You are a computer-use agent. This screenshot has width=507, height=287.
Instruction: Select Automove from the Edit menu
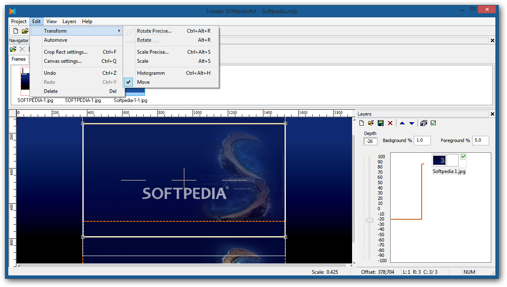point(77,40)
